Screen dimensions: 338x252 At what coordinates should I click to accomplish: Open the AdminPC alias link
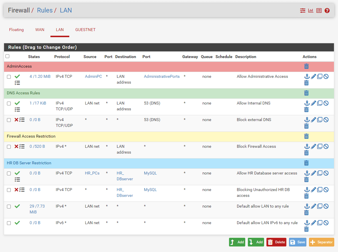pos(93,76)
